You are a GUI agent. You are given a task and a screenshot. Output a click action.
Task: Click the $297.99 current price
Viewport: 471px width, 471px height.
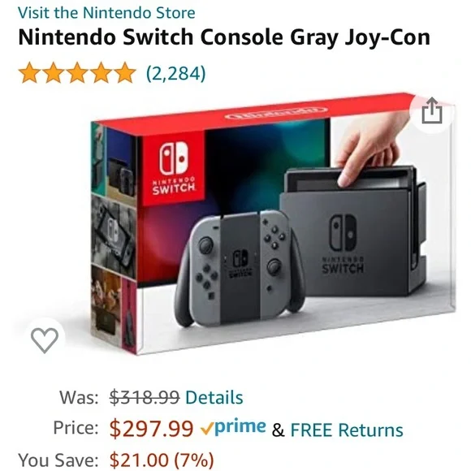pyautogui.click(x=151, y=428)
